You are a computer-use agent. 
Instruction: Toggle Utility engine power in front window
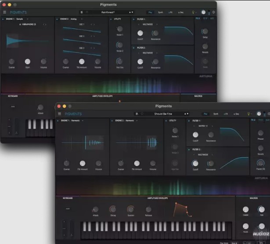166,121
